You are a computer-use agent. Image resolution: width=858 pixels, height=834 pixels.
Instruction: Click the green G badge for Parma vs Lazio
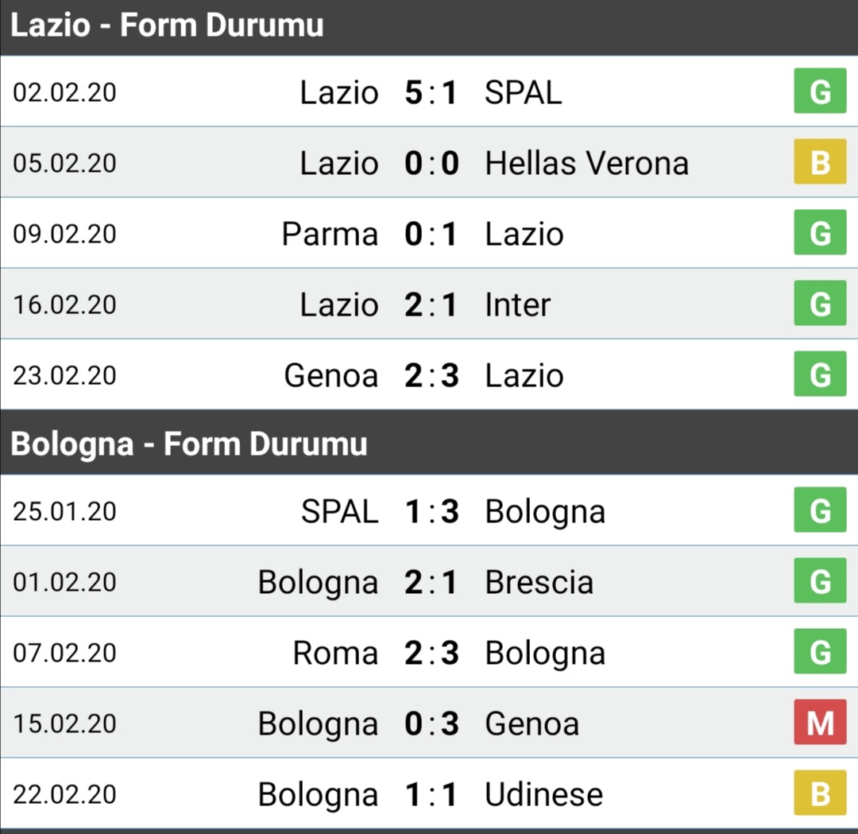point(820,232)
